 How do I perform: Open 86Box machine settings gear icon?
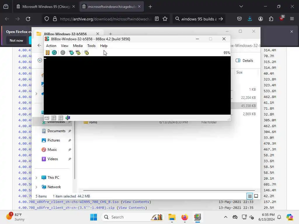pyautogui.click(x=86, y=52)
